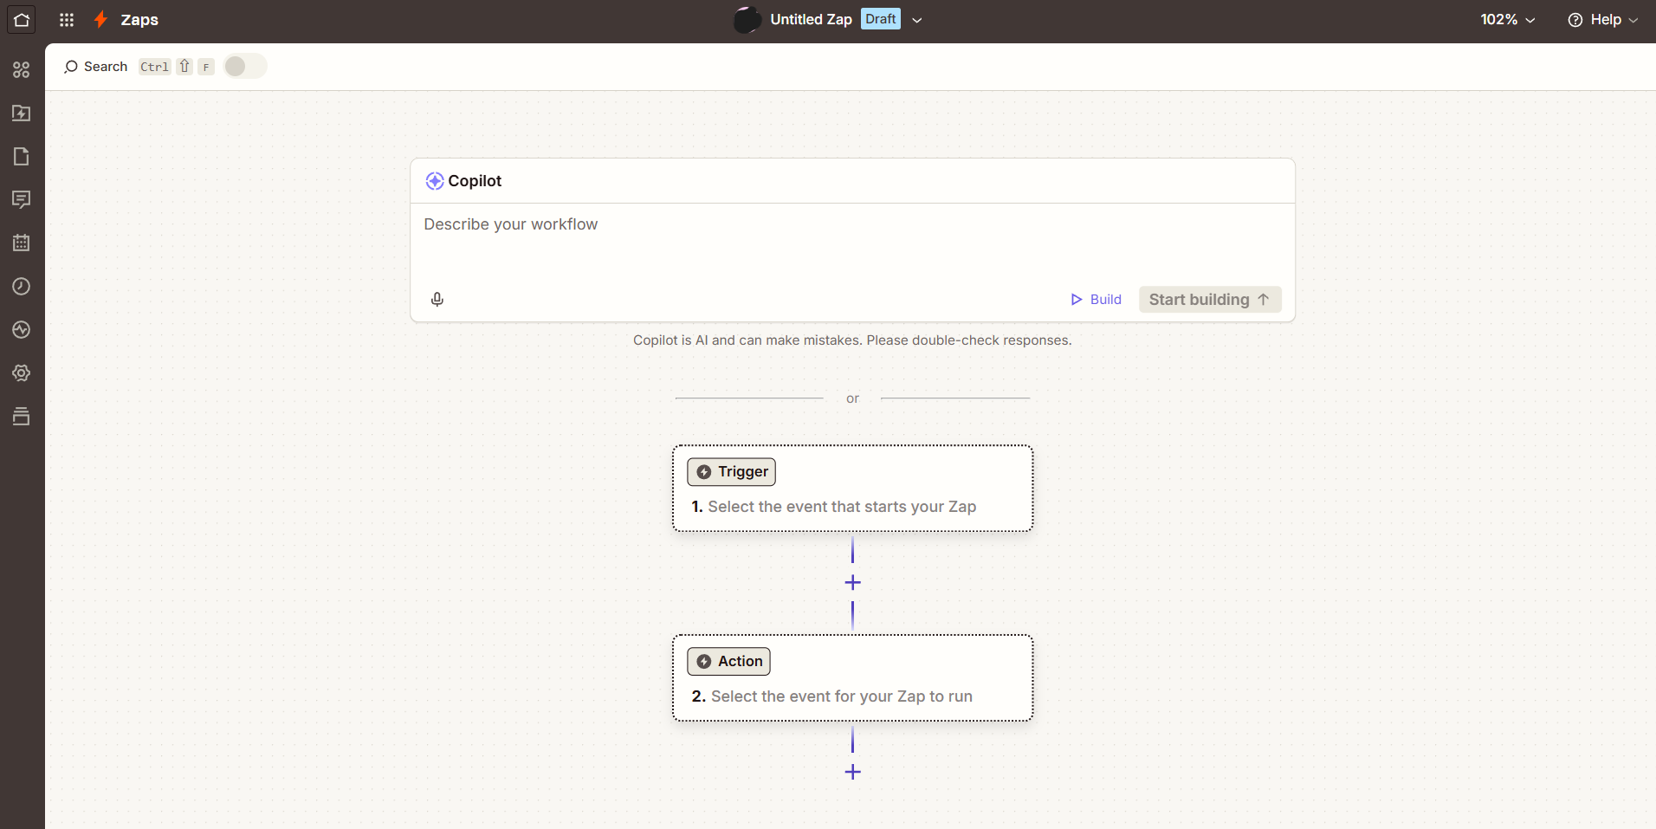The height and width of the screenshot is (829, 1656).
Task: Open the blank document notes icon in sidebar
Action: click(22, 156)
